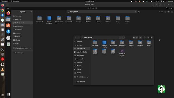174x98 pixels.
Task: Open host system tray volume indicator
Action: [164, 1]
